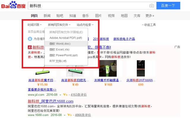The width and height of the screenshot is (190, 118).
Task: Select 微软 Word(.doc) option
Action: point(66,44)
